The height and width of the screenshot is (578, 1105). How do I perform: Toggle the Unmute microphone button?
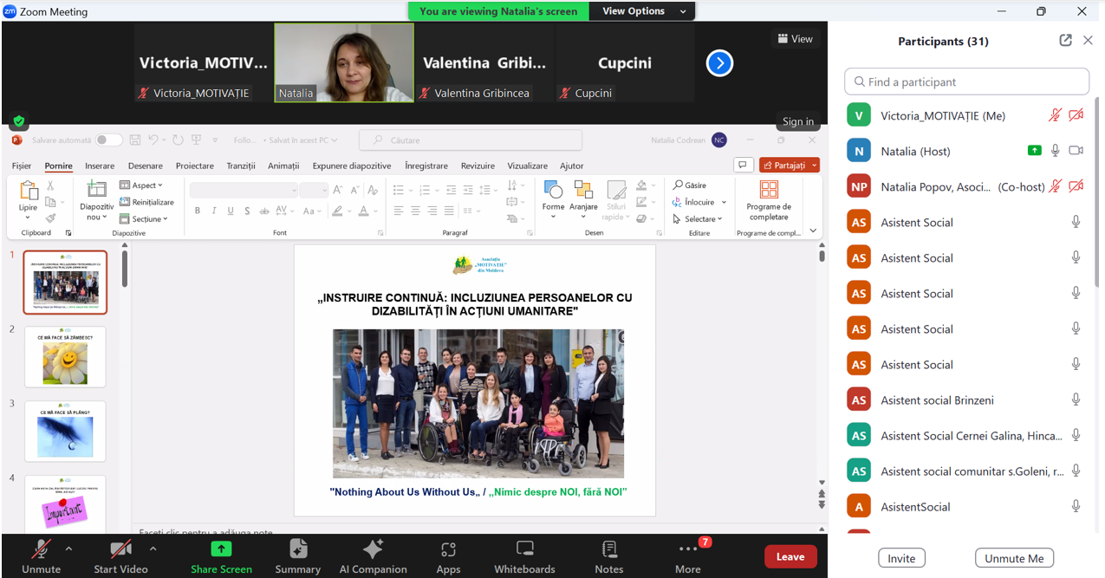(41, 555)
